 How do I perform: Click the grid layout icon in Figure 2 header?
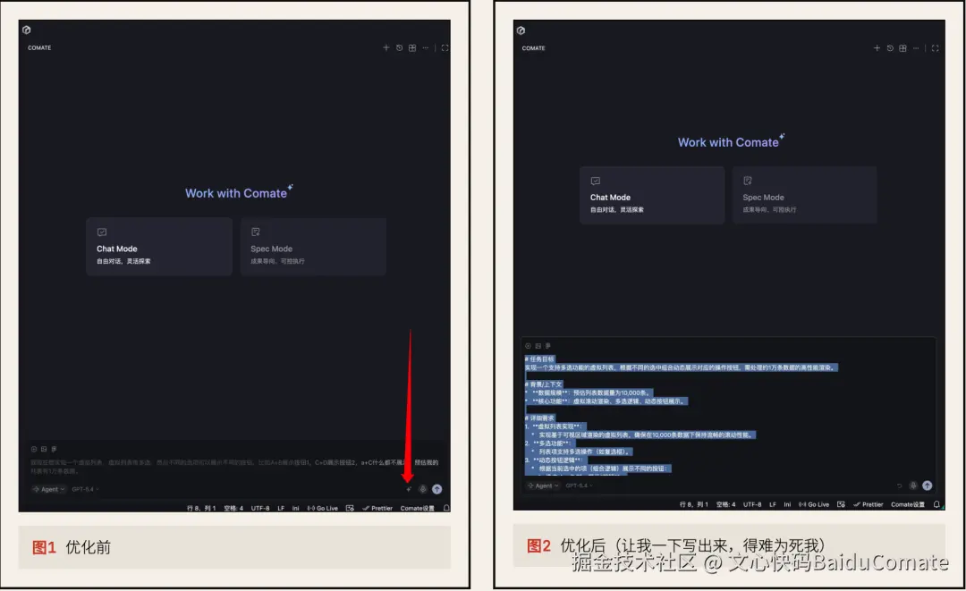[x=902, y=48]
